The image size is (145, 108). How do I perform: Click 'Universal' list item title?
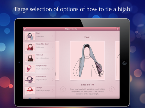pyautogui.click(x=40, y=55)
